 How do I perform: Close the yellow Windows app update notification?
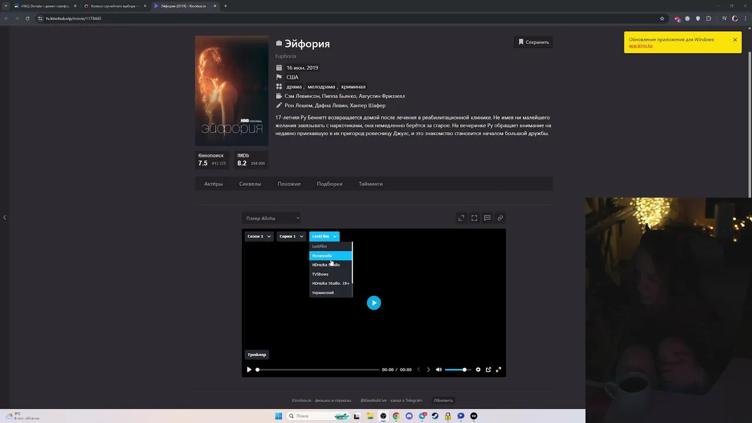tap(734, 40)
